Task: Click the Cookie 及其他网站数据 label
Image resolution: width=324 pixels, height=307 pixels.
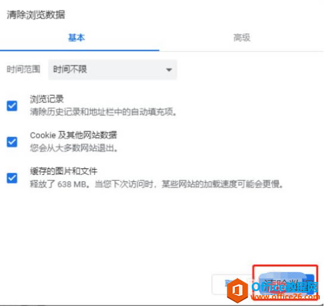Action: tap(73, 135)
